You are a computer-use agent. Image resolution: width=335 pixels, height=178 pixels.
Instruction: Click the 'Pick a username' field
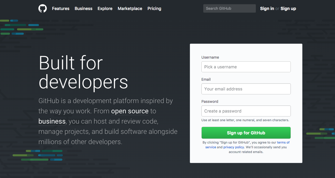246,67
